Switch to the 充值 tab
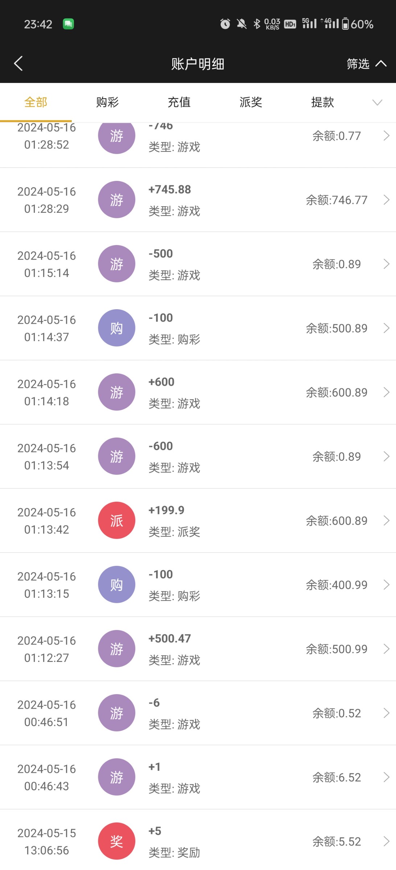Screen dimensions: 396x870 click(x=179, y=103)
